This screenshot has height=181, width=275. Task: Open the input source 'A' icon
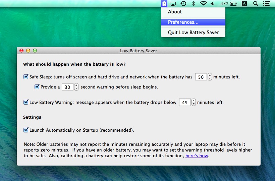click(x=244, y=3)
